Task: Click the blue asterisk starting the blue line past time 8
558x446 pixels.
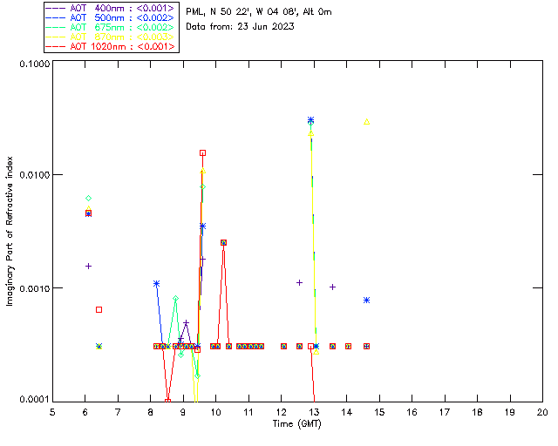Action: click(x=156, y=283)
